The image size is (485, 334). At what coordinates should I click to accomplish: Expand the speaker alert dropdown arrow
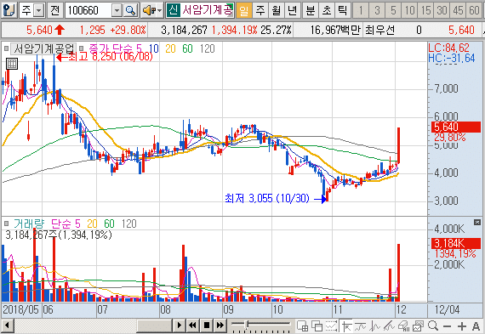159,11
